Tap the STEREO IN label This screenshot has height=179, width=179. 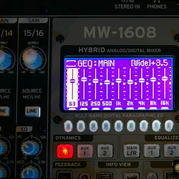tap(127, 6)
